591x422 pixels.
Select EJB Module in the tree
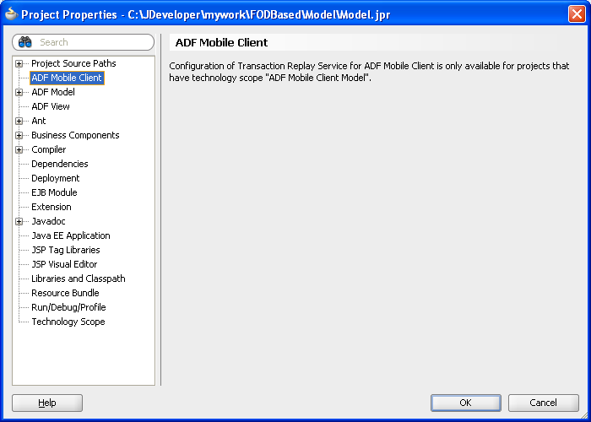[54, 192]
